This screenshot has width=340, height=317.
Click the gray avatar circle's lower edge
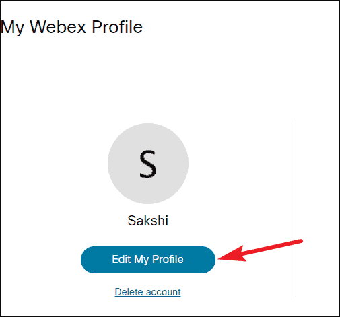pos(148,203)
